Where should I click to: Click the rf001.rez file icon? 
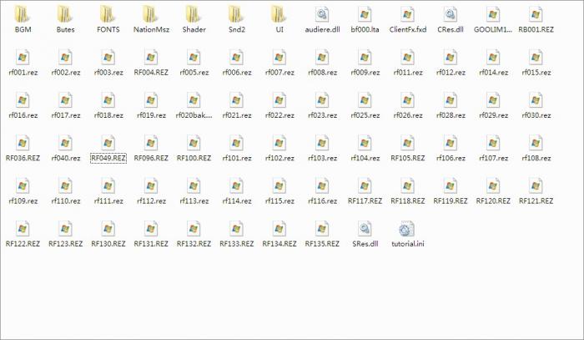(23, 58)
